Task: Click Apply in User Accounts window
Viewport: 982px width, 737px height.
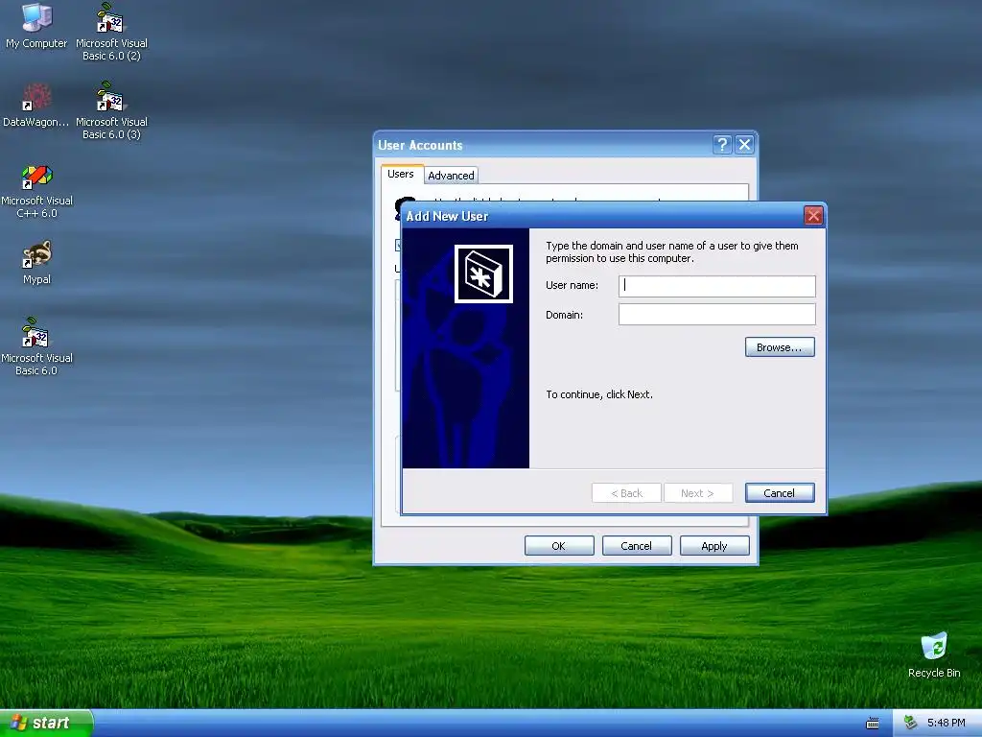Action: pos(713,546)
